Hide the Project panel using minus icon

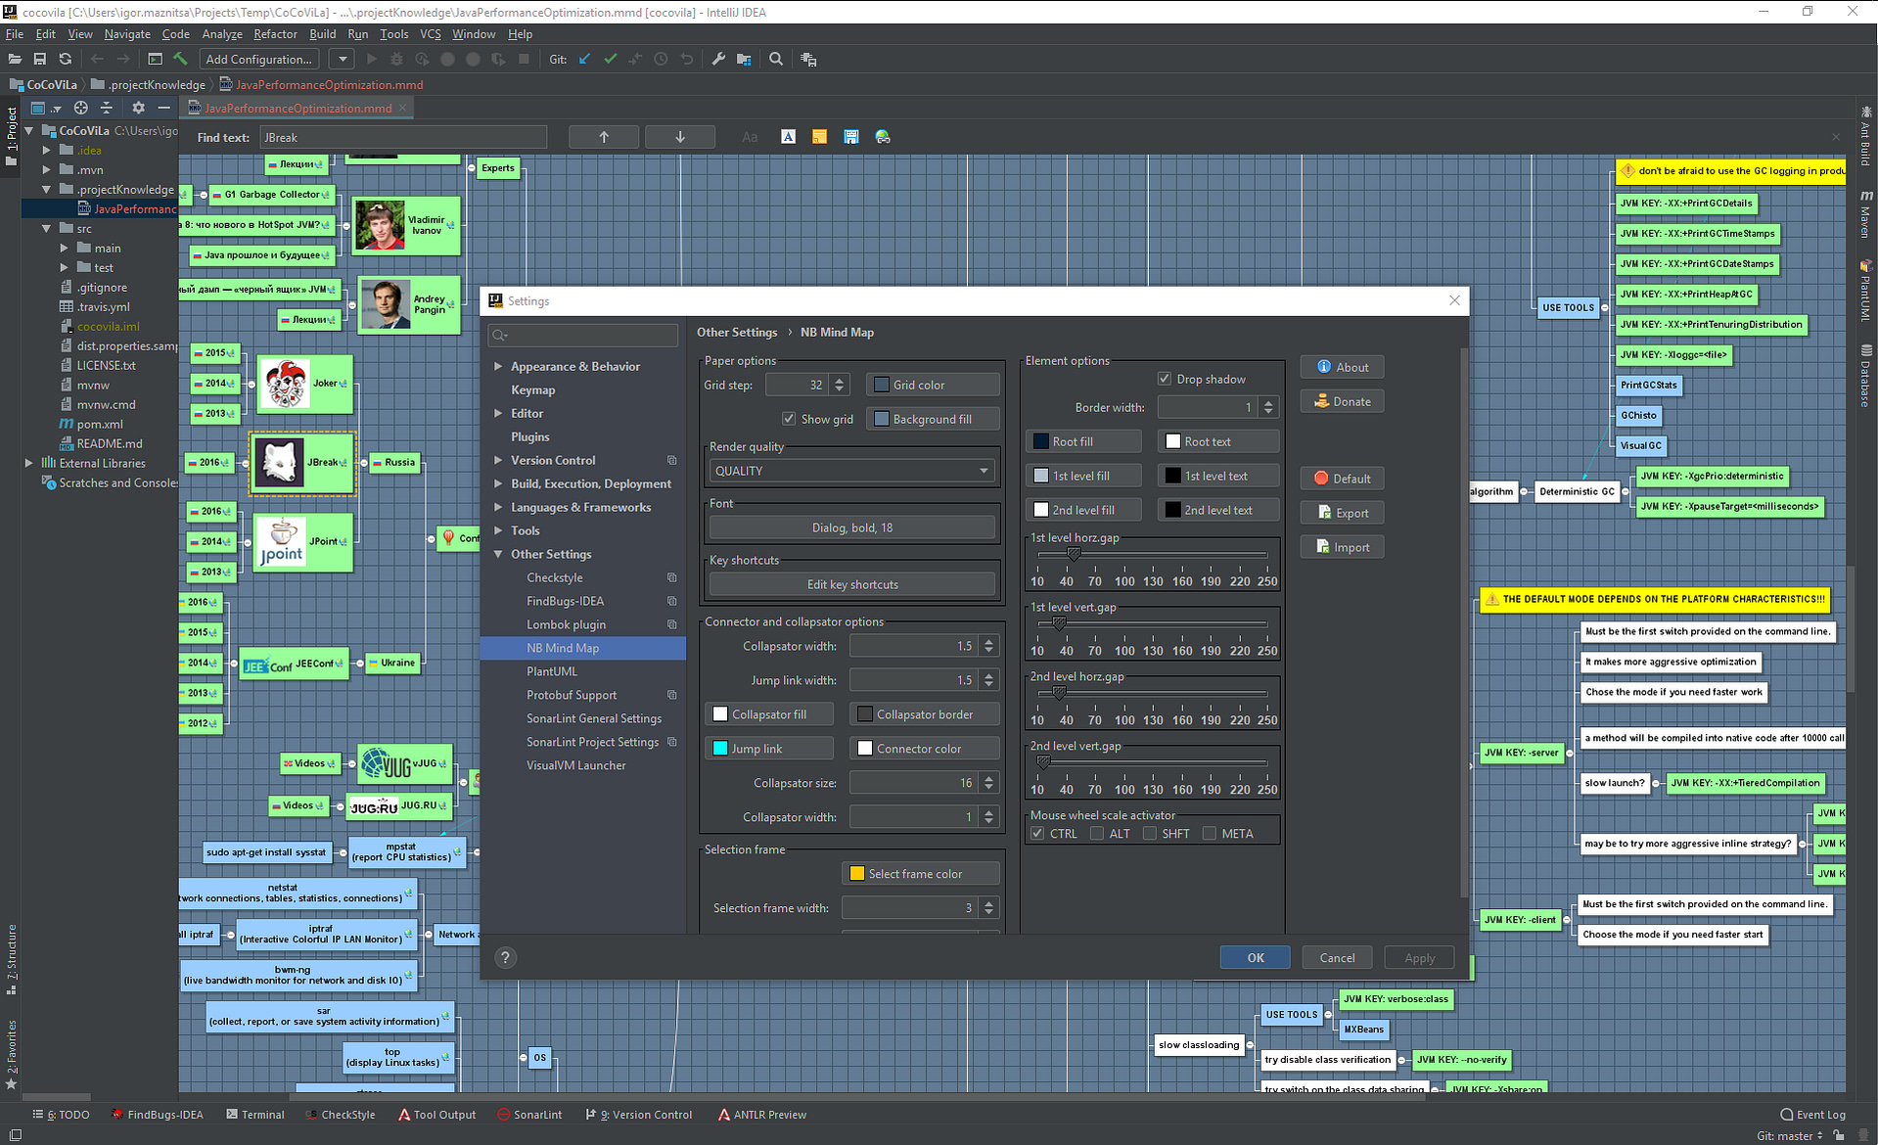click(163, 108)
